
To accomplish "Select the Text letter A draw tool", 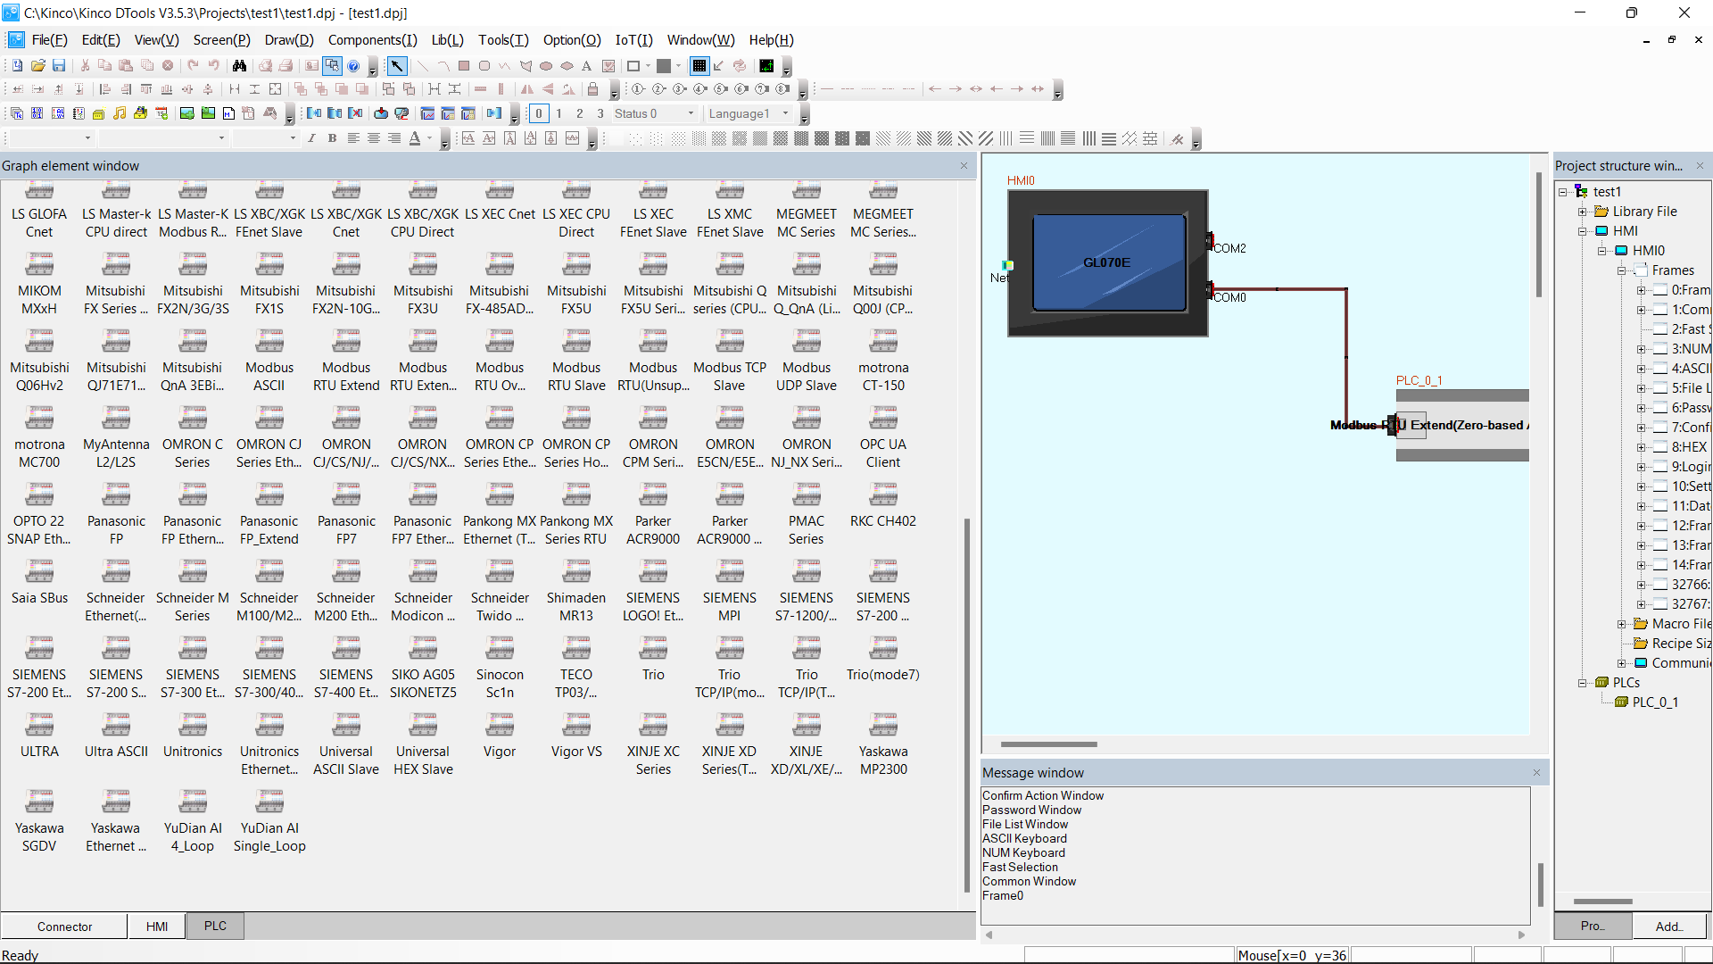I will click(586, 66).
